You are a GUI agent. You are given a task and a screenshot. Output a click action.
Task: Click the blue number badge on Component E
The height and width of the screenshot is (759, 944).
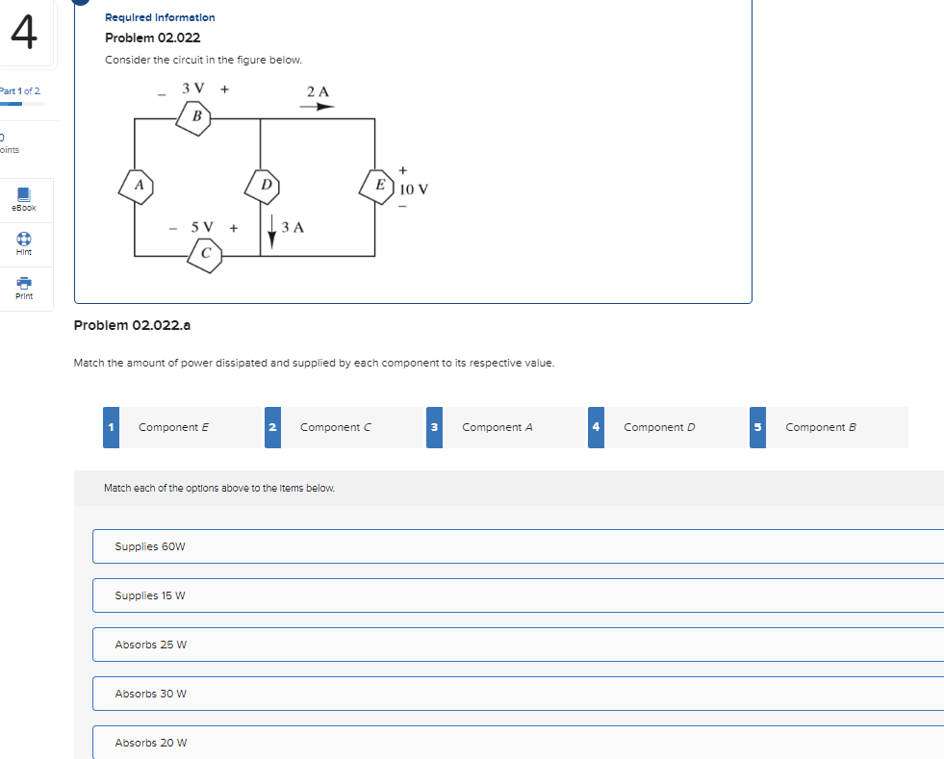point(110,426)
